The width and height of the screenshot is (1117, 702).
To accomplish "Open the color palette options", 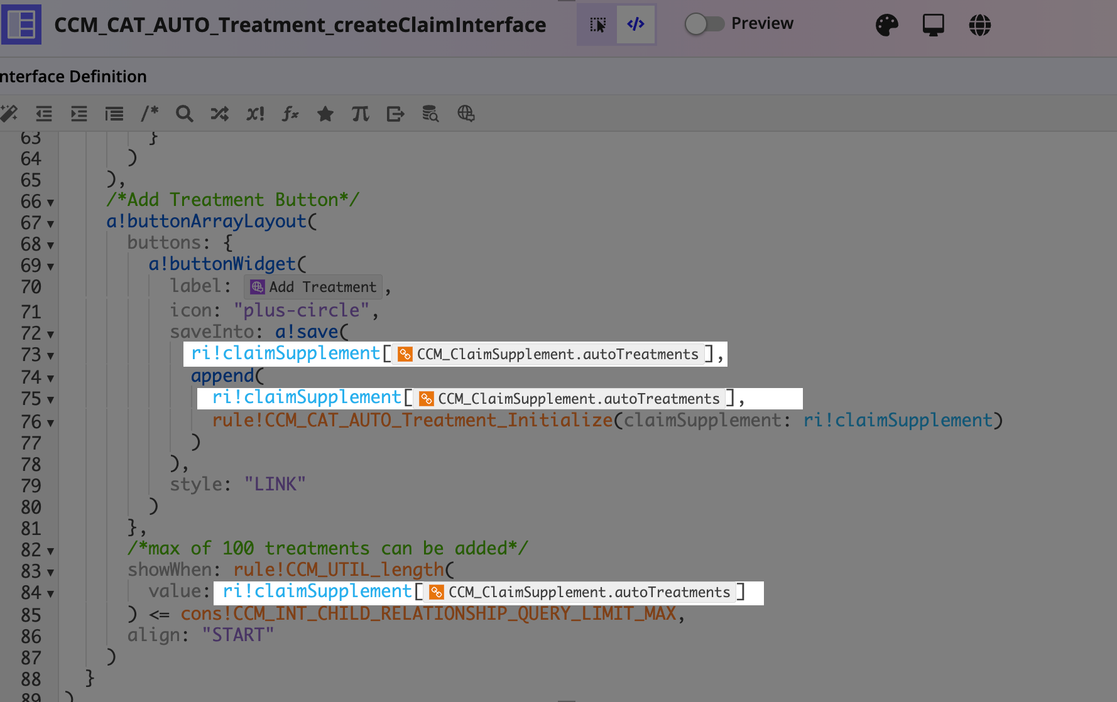I will [x=886, y=25].
